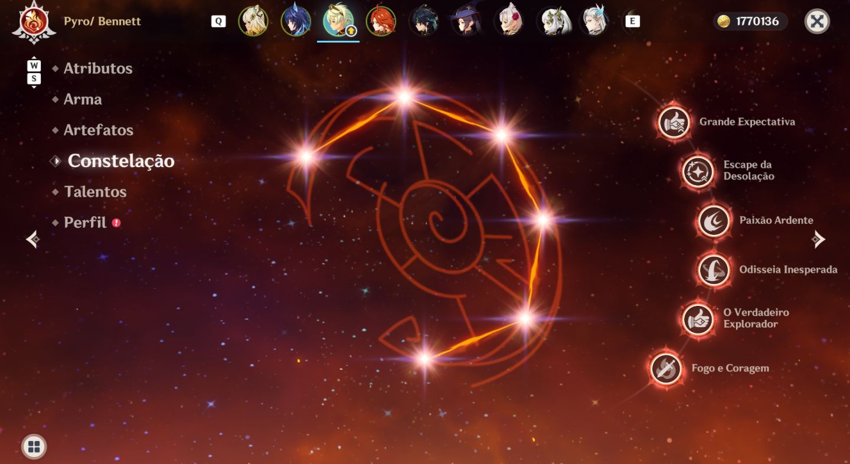Open the Artefatos tab
850x464 pixels.
click(99, 130)
